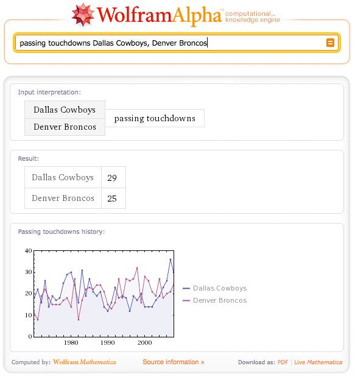This screenshot has width=355, height=377.
Task: Click the computational knowledge engine tagline
Action: tap(252, 16)
